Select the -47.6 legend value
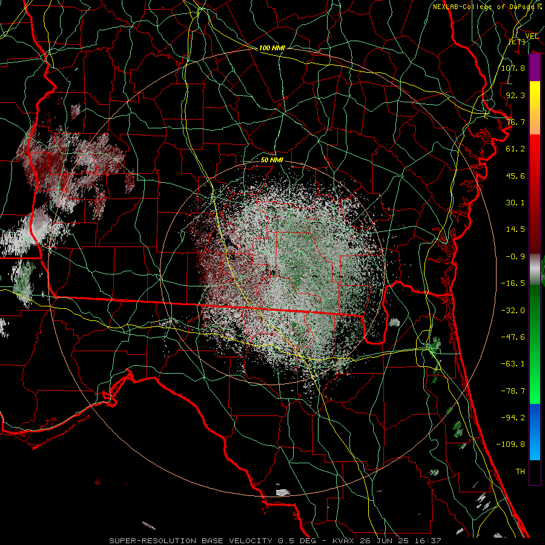The width and height of the screenshot is (545, 545). (x=513, y=337)
